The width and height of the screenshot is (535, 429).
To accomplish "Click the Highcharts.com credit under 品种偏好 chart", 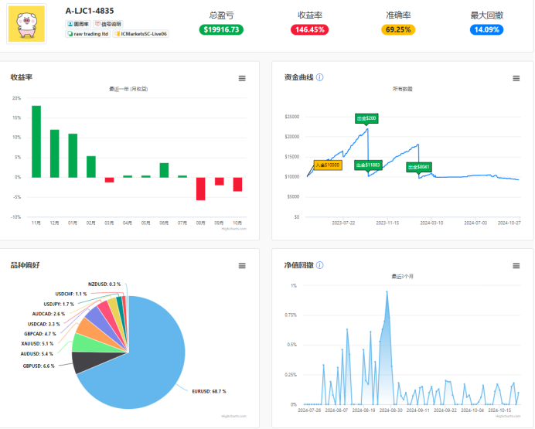I will pos(233,416).
